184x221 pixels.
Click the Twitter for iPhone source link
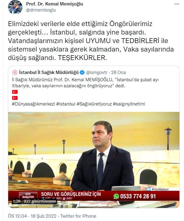tap(78, 216)
